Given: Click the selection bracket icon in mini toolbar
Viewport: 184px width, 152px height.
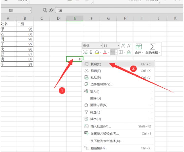Looking at the screenshot, I should click(85, 52).
